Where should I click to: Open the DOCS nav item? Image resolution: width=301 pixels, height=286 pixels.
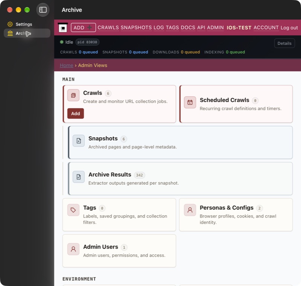[188, 27]
